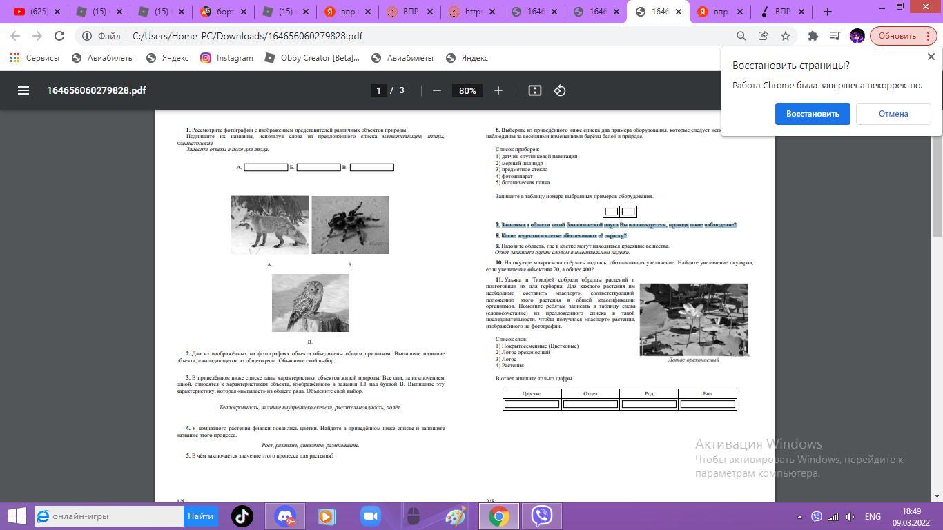943x530 pixels.
Task: Close the restore pages popup
Action: pyautogui.click(x=931, y=57)
